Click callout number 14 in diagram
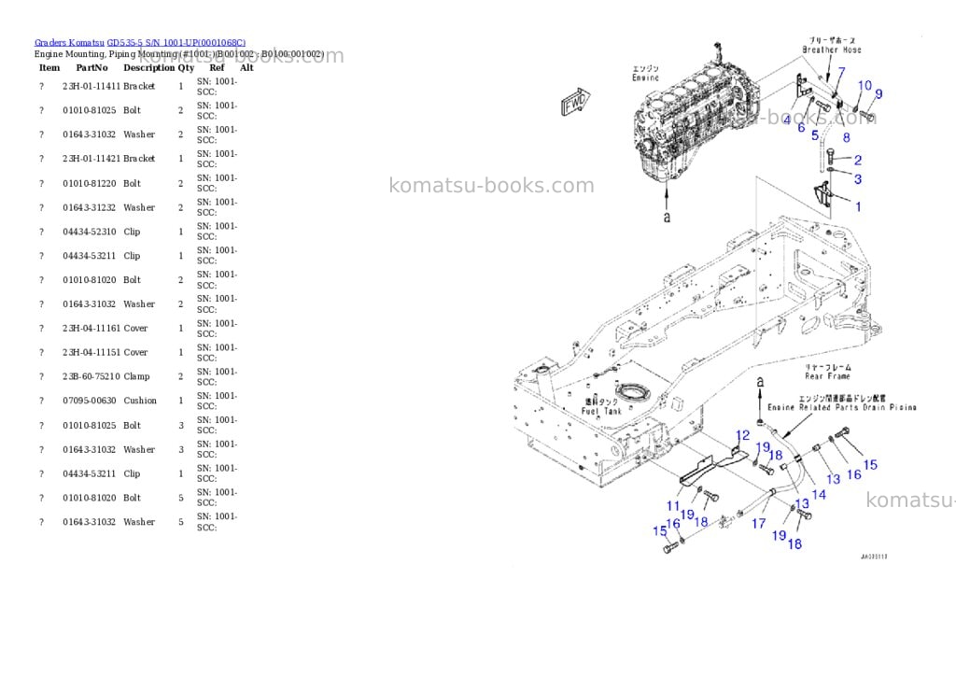Viewport: 956px width, 677px height. tap(819, 495)
